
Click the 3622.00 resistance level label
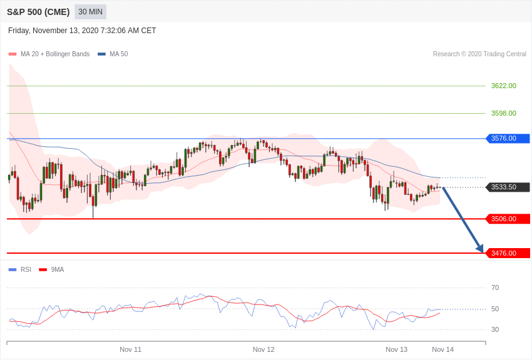(503, 86)
